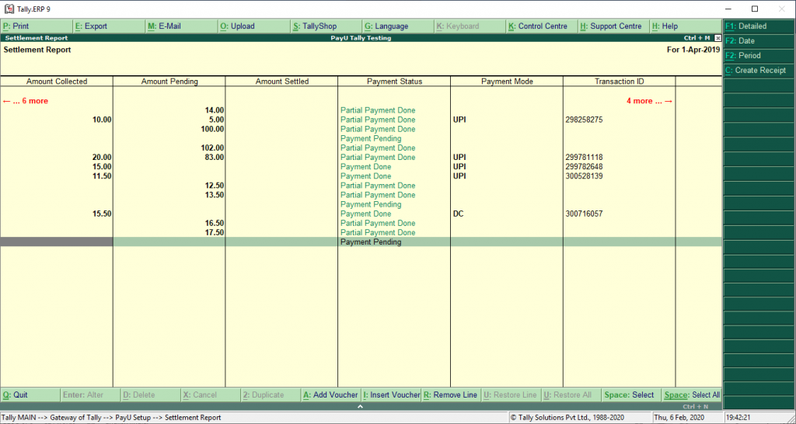Open the Export menu
Viewport: 796px width, 424px height.
(109, 26)
